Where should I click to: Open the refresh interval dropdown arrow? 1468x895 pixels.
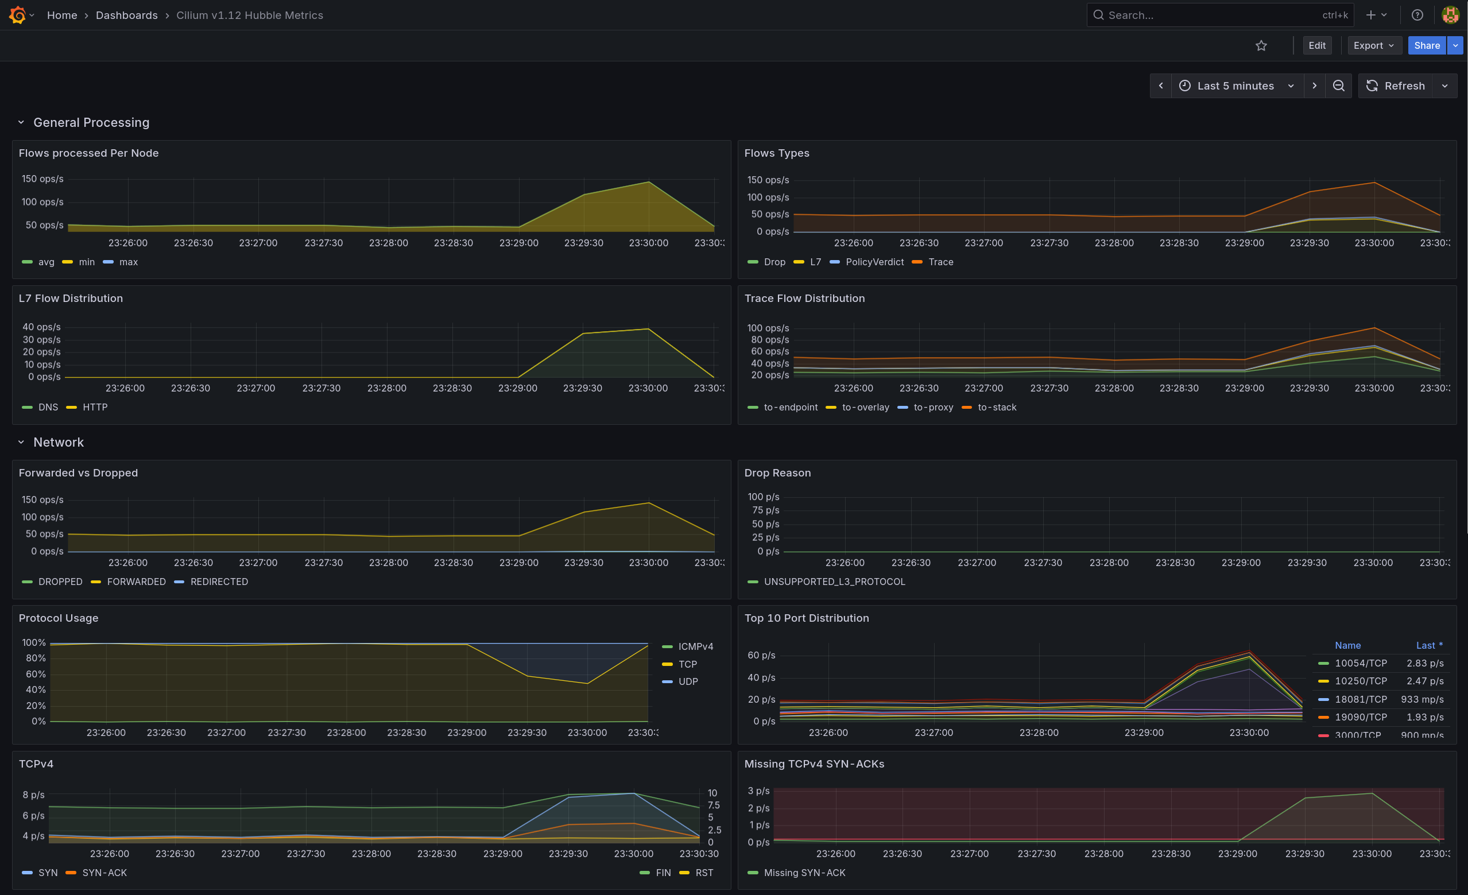pos(1445,86)
